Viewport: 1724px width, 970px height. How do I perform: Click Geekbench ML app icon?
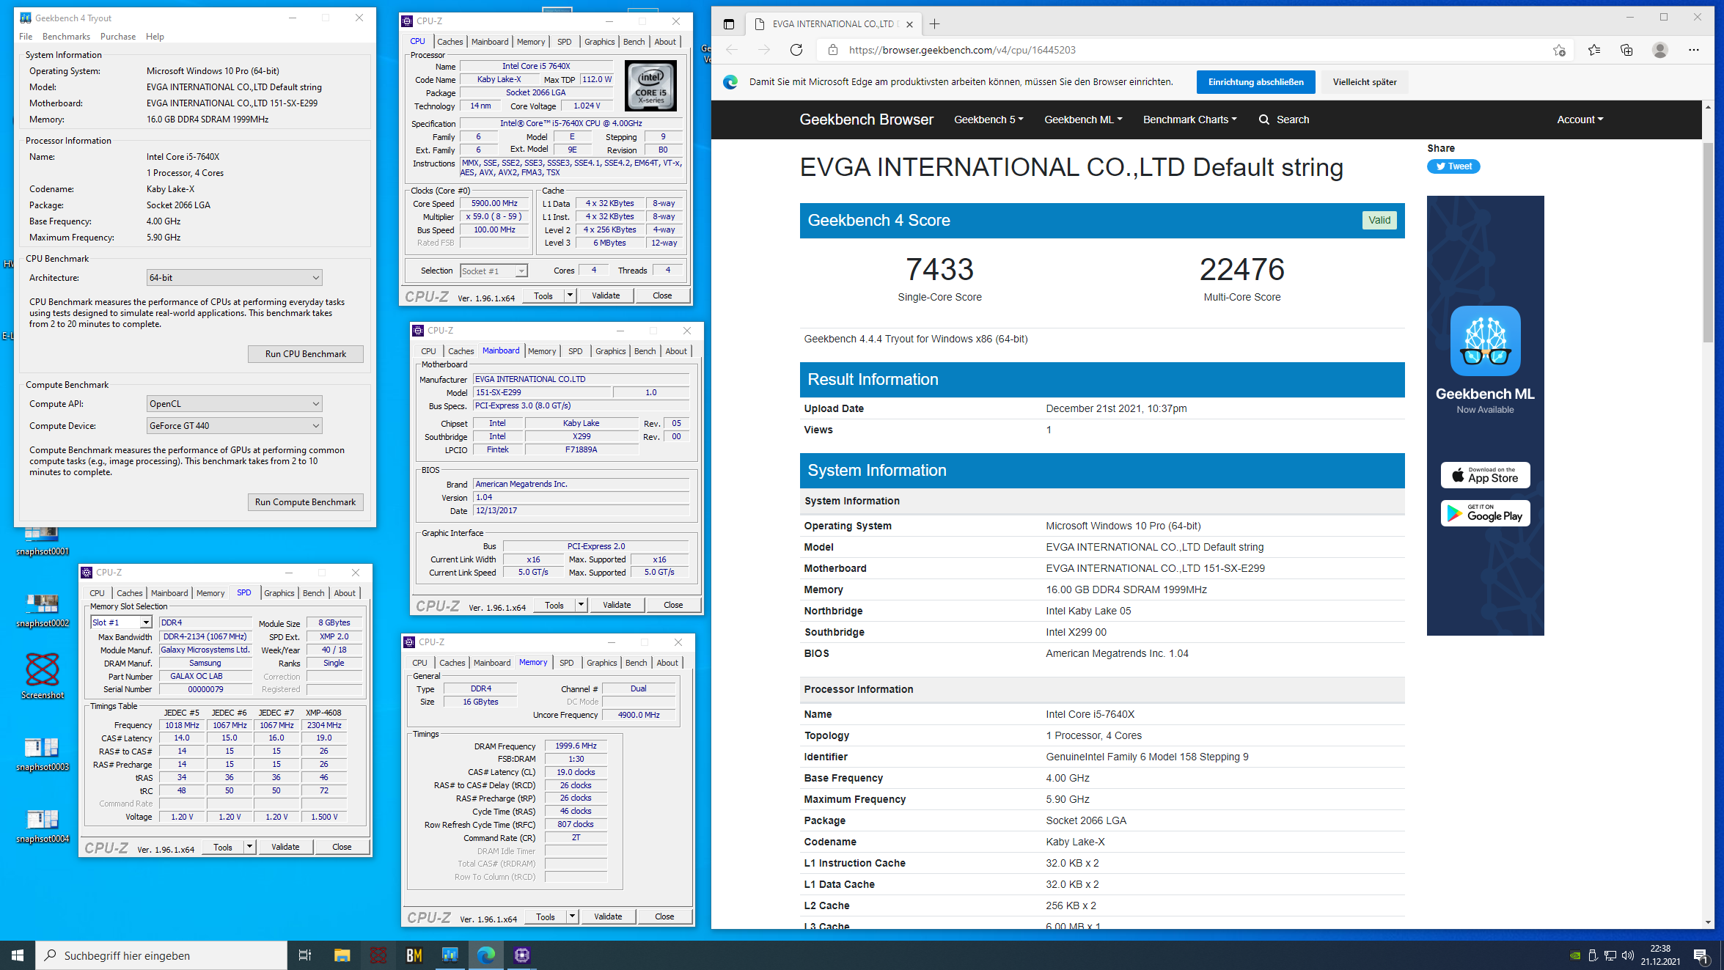coord(1485,341)
